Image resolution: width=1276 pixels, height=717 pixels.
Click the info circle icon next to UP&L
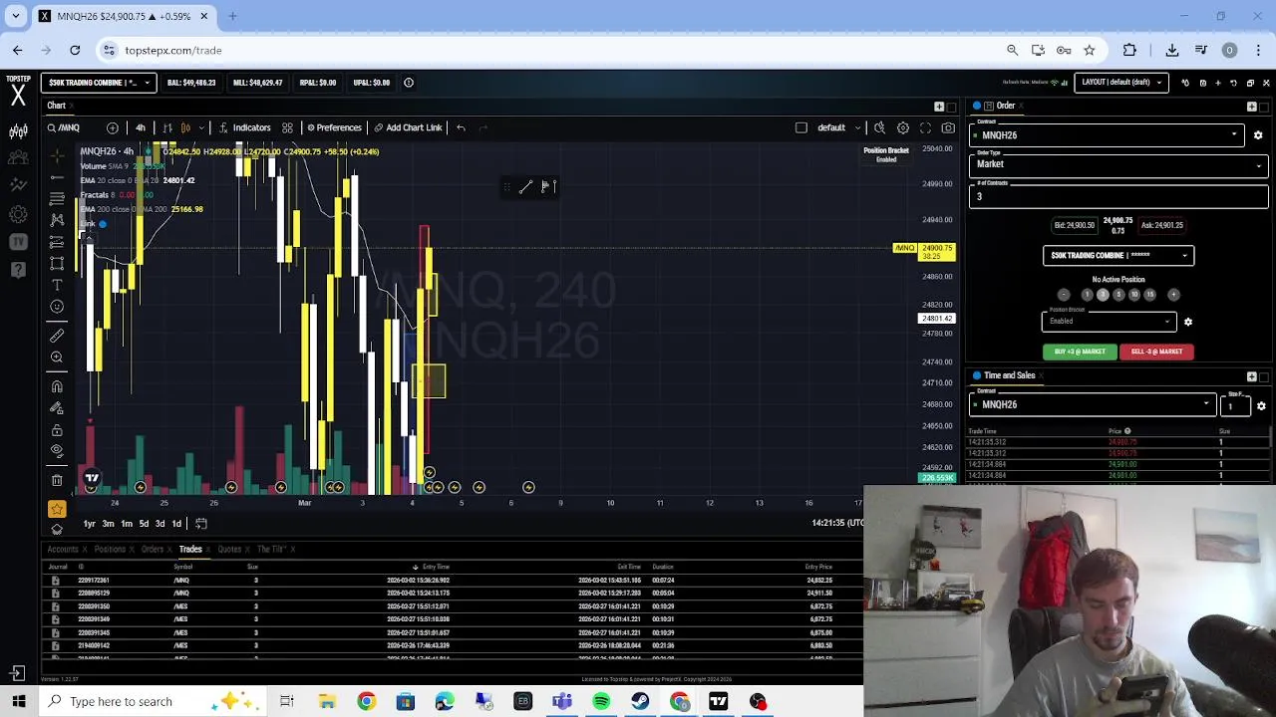[x=409, y=83]
